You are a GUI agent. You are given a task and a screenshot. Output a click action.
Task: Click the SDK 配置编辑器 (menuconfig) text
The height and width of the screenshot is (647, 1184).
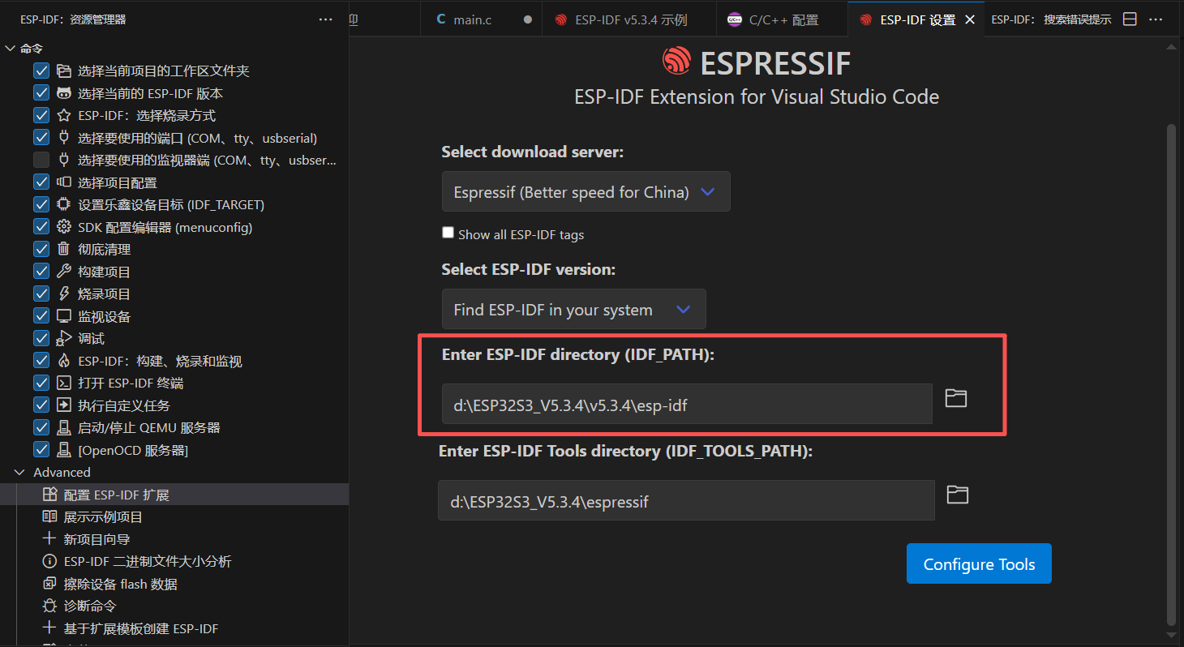(x=165, y=227)
